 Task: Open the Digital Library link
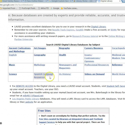[98, 27]
